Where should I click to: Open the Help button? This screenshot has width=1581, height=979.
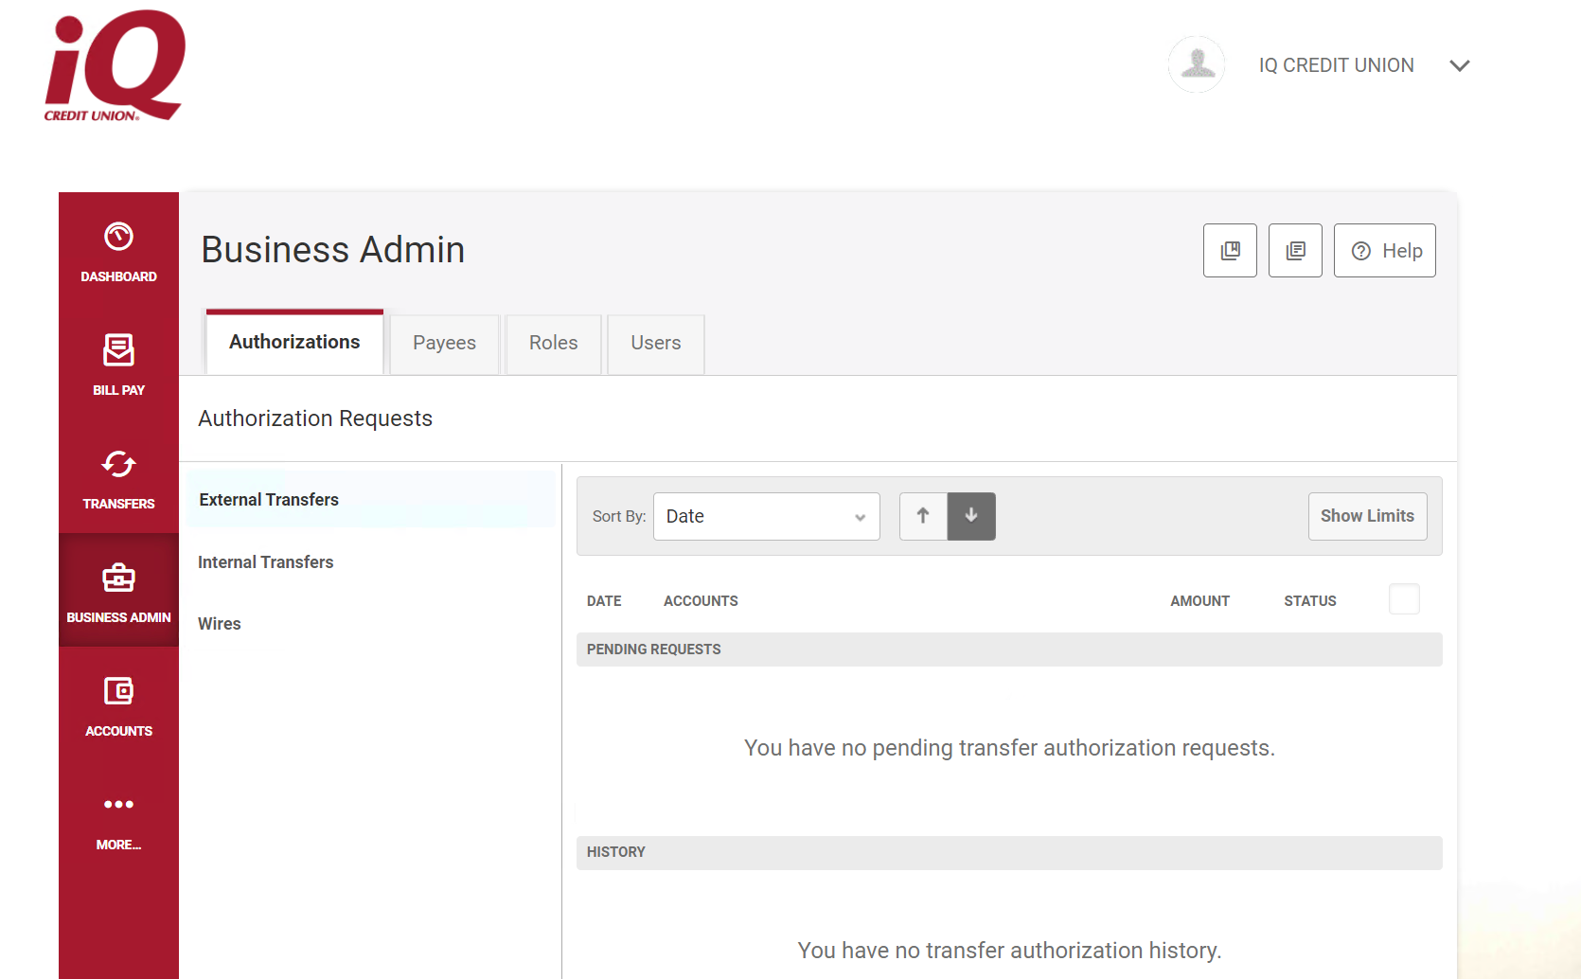coord(1384,251)
